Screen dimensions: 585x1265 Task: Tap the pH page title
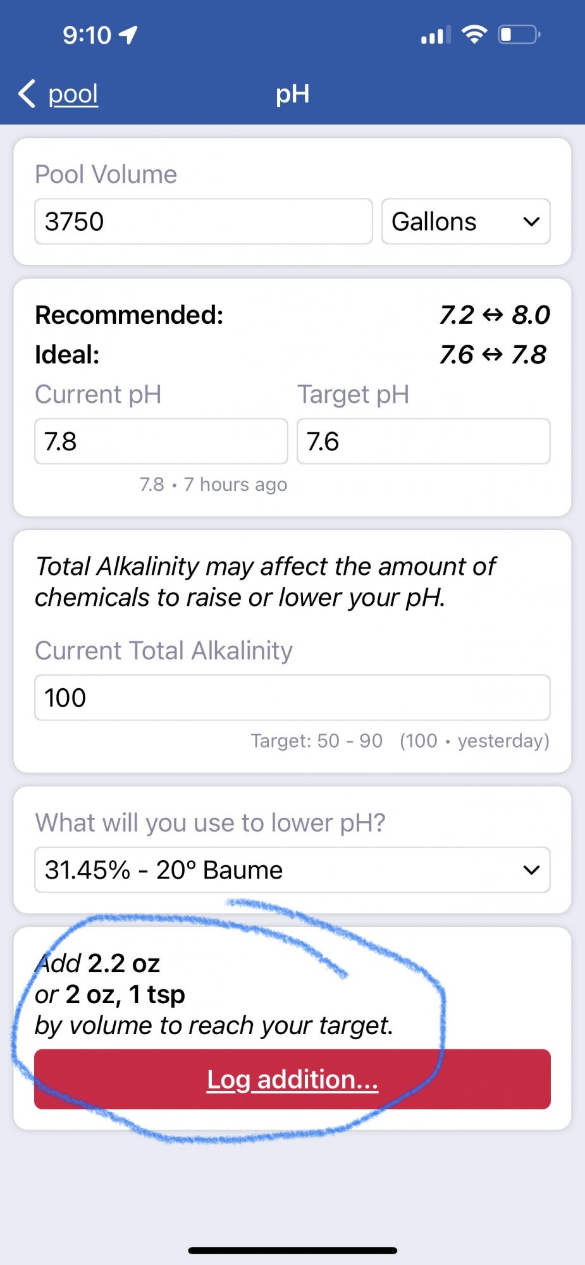pos(293,94)
